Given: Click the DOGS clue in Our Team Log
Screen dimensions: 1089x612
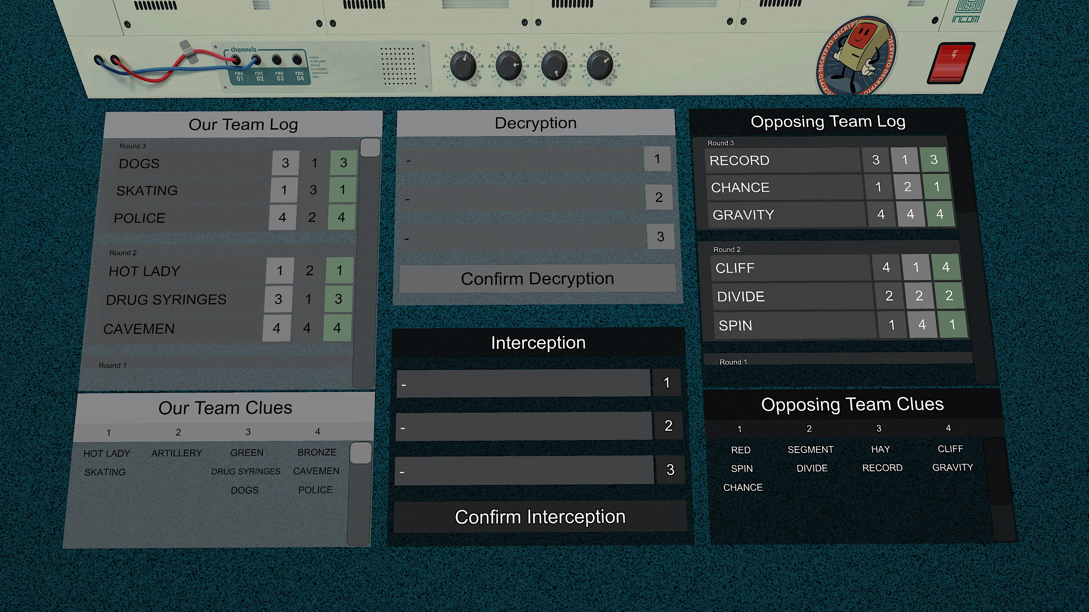Looking at the screenshot, I should (139, 164).
